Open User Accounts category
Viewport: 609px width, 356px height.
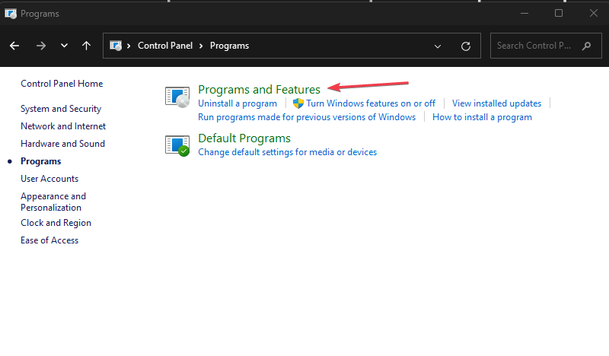pos(49,179)
